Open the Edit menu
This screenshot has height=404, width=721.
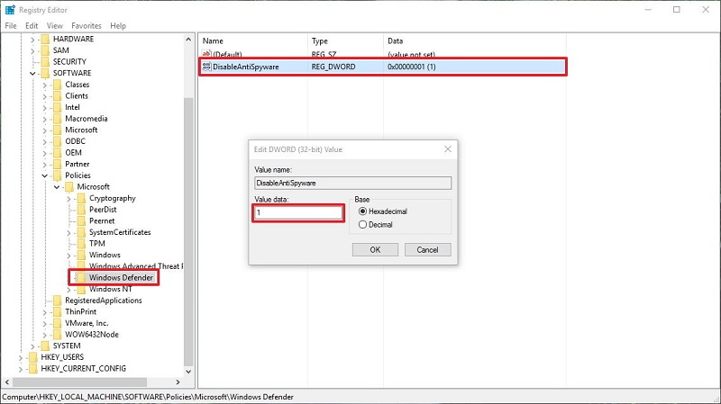tap(32, 26)
